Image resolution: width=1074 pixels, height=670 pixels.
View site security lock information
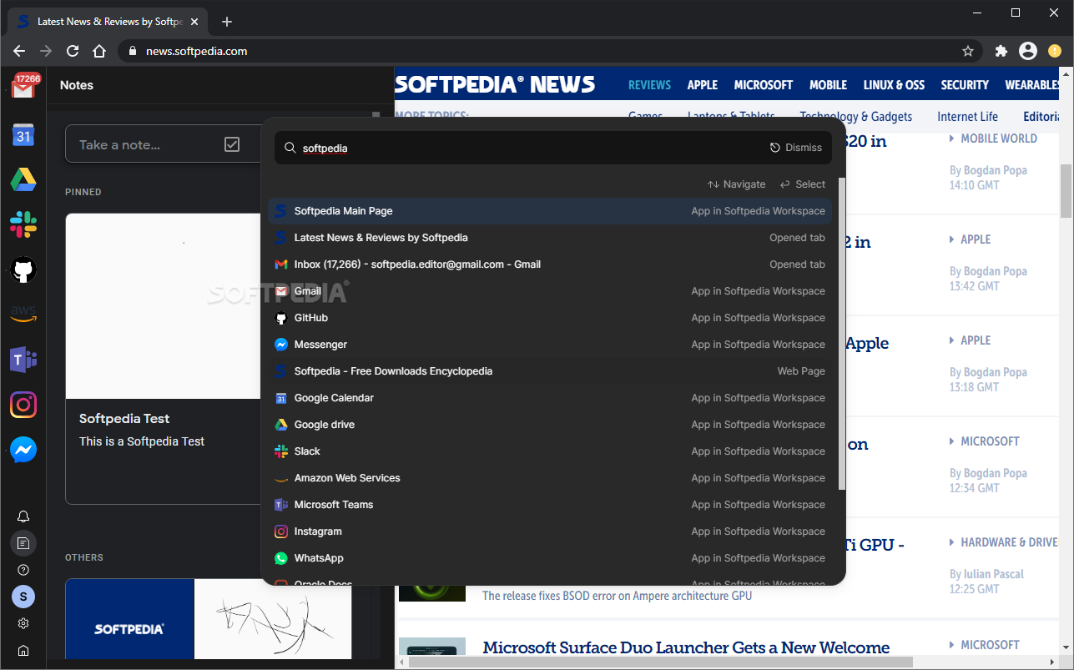pos(132,51)
